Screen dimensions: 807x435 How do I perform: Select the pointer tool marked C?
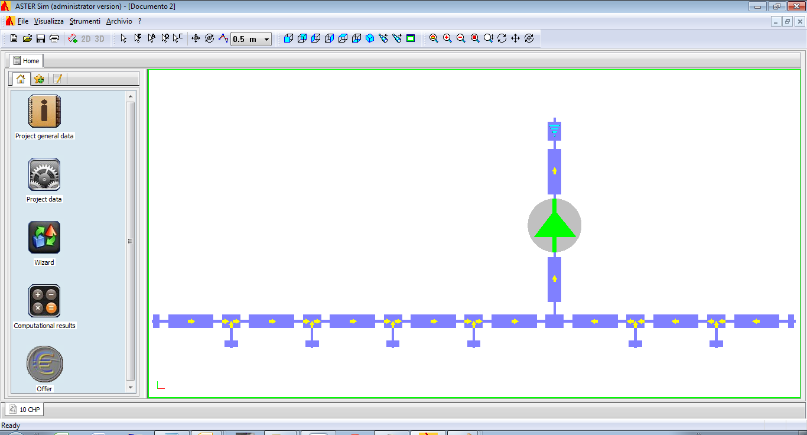click(x=178, y=38)
